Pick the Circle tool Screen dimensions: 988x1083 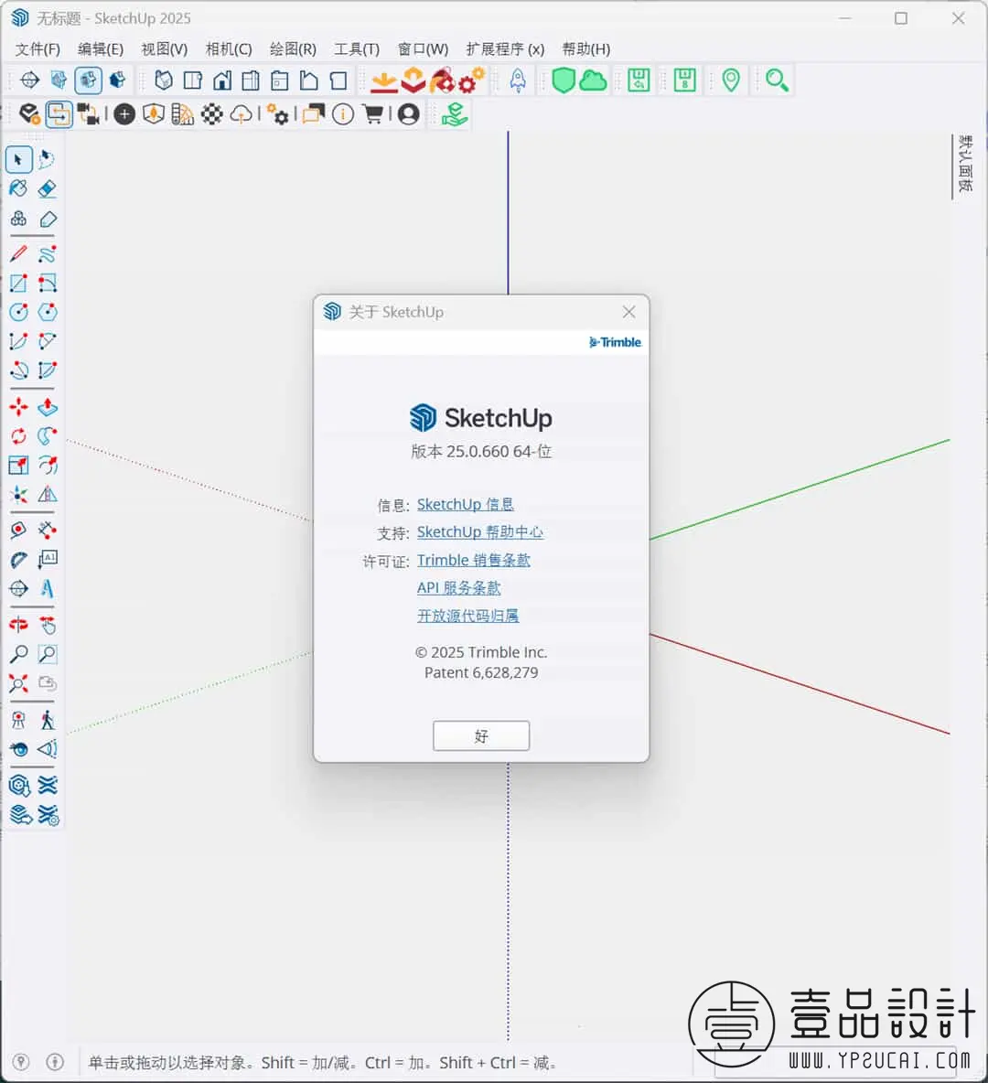[18, 312]
